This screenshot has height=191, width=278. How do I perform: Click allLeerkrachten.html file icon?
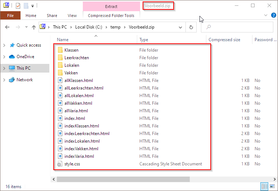(60, 88)
